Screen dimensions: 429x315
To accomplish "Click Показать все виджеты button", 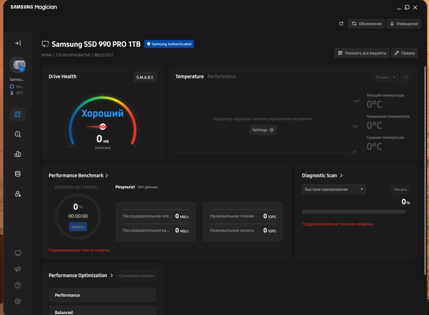I will pyautogui.click(x=361, y=53).
